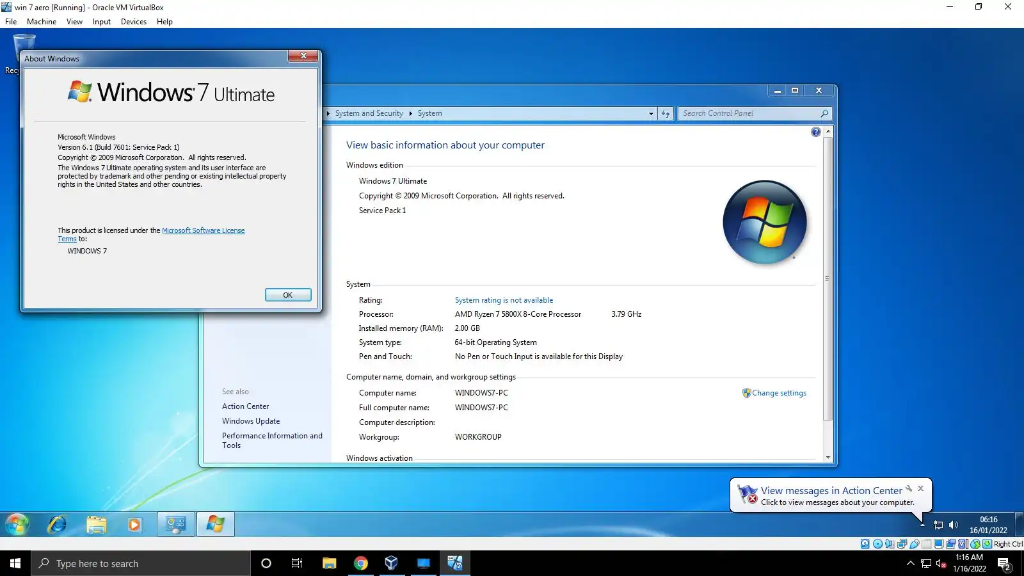
Task: Click the VirtualBox network adapters indicator
Action: pos(902,544)
